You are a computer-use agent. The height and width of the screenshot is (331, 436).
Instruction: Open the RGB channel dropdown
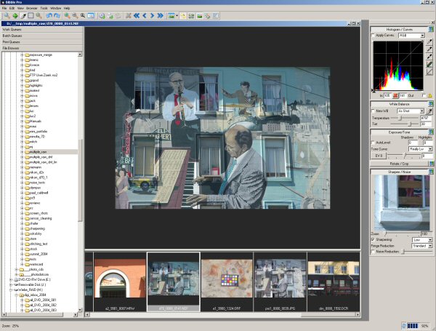tap(411, 36)
